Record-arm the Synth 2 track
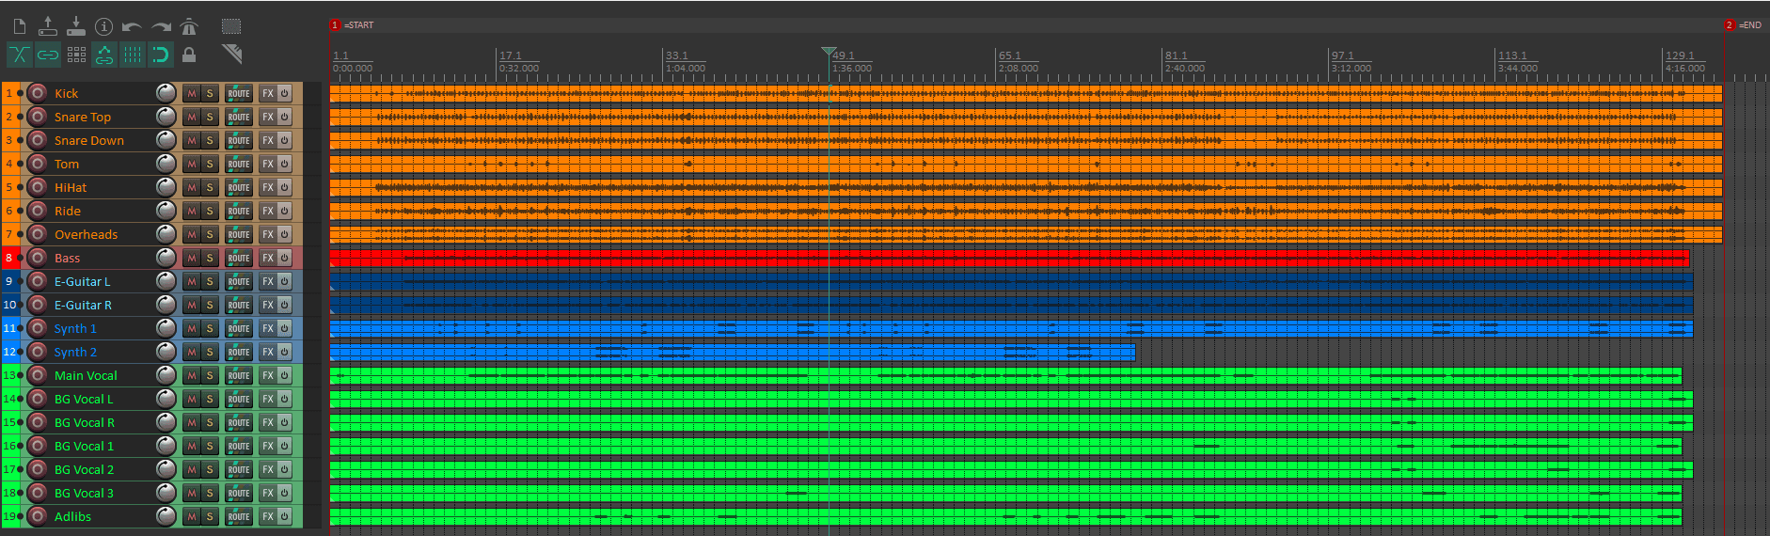 (38, 352)
